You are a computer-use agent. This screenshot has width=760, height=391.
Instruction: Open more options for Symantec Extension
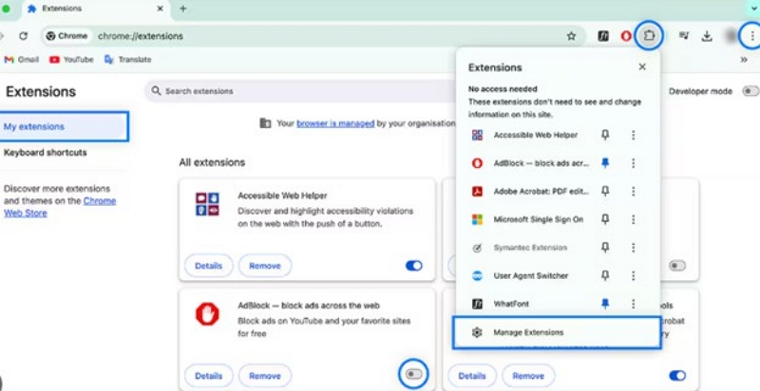pos(633,248)
